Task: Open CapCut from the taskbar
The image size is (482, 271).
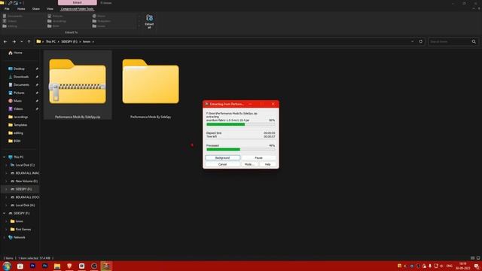Action: [82, 266]
